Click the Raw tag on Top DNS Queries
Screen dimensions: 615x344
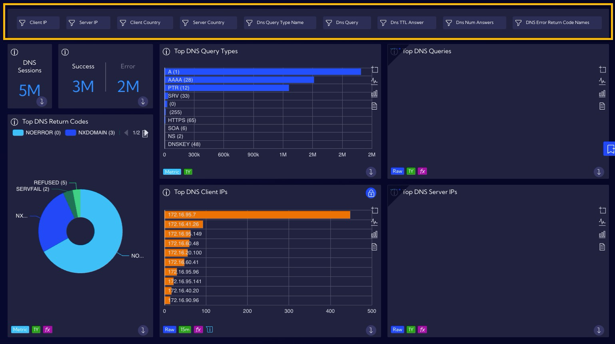coord(397,171)
